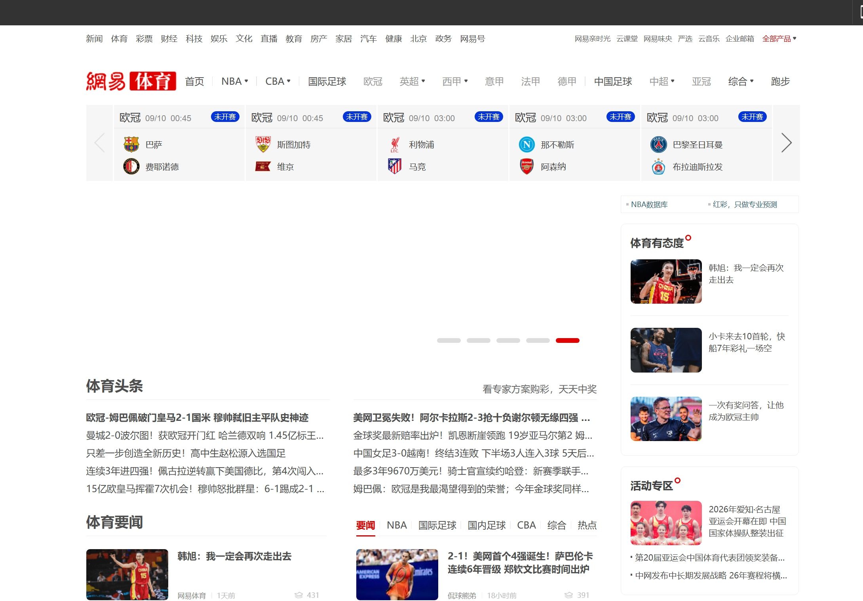Click the Liverpool club crest
Image resolution: width=863 pixels, height=601 pixels.
coord(395,145)
